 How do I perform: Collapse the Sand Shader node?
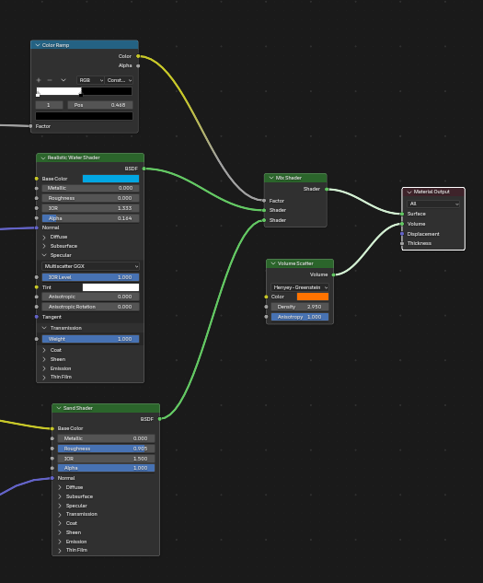(59, 408)
